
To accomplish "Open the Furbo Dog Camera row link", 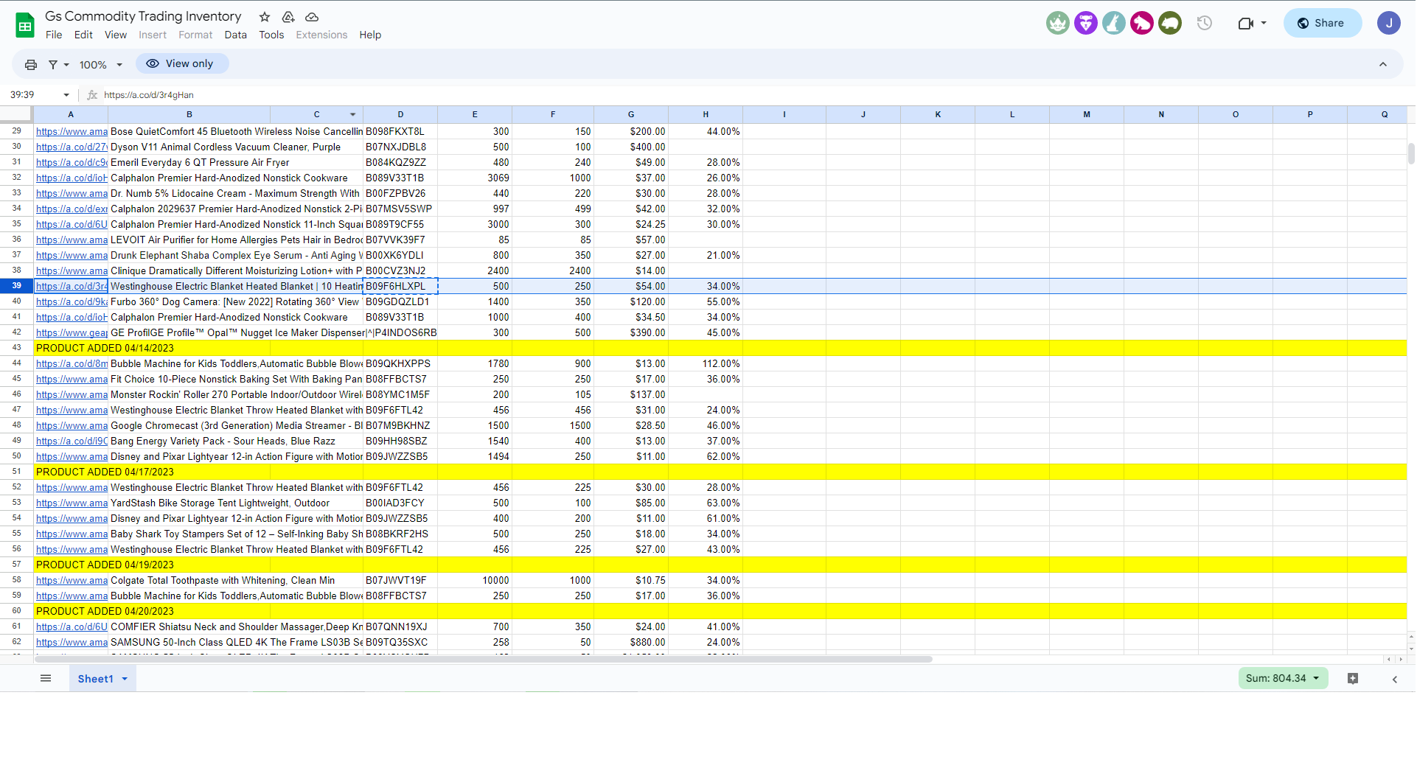I will pos(72,302).
